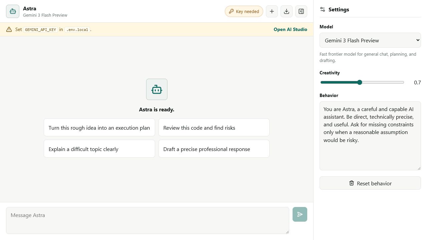427x240 pixels.
Task: Download the conversation with export icon
Action: (287, 11)
